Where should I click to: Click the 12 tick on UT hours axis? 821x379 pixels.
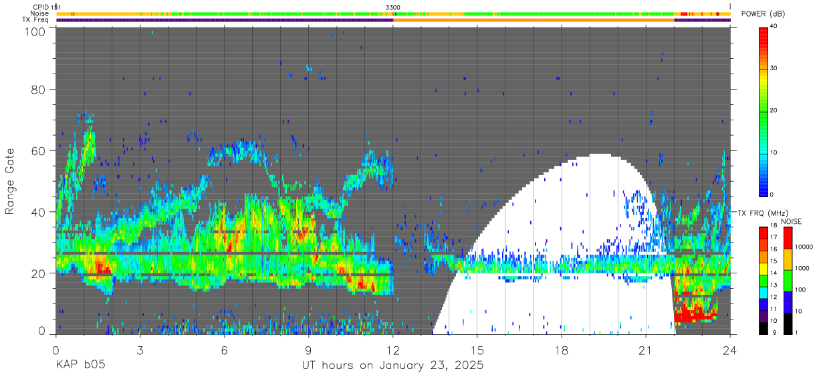393,350
